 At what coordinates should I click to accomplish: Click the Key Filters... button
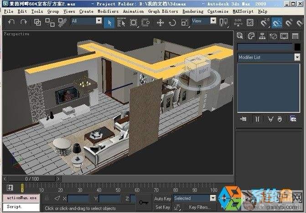click(200, 207)
